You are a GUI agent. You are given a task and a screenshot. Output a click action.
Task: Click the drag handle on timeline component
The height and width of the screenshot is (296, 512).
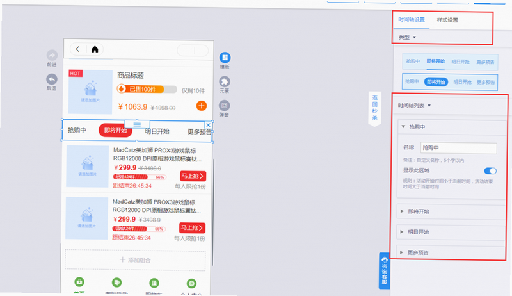(x=137, y=124)
